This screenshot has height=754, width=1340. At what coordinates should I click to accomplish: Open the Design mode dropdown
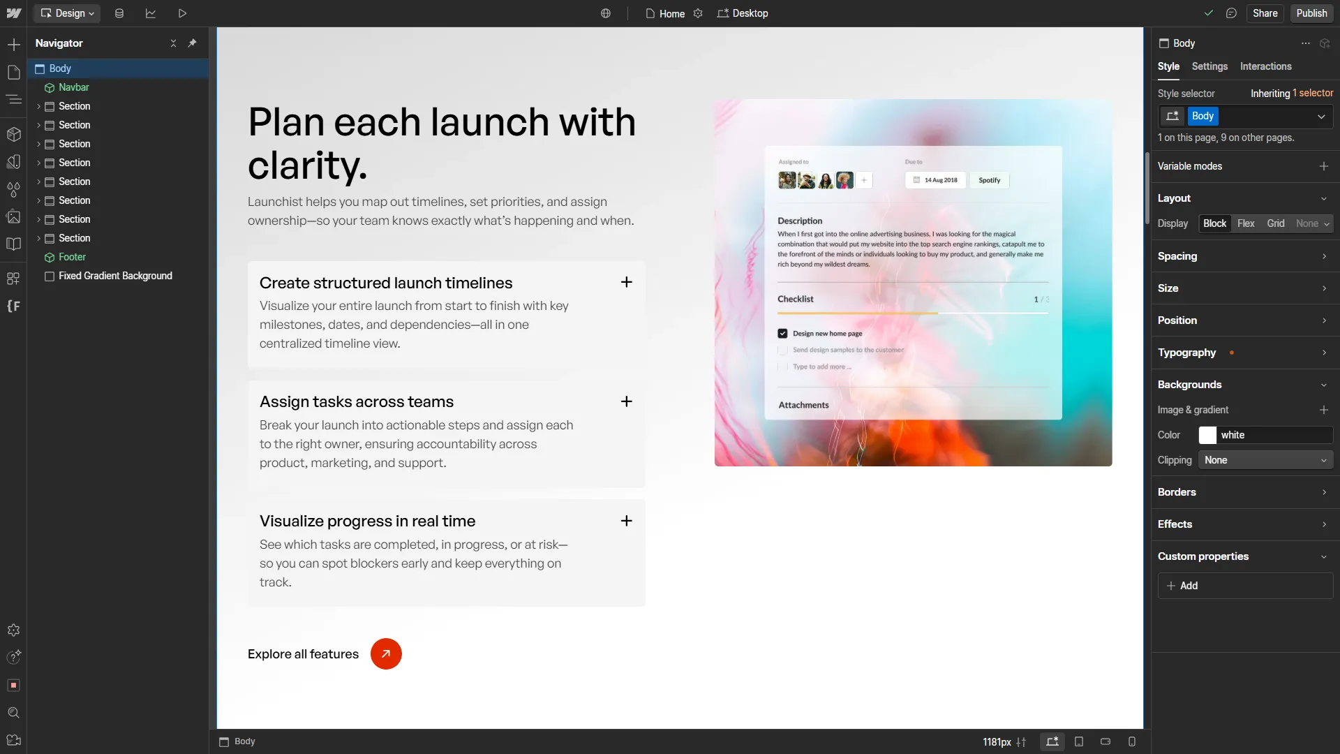[x=68, y=13]
